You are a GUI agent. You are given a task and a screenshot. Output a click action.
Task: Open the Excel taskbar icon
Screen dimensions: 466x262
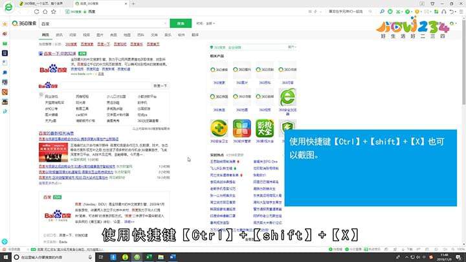point(149,257)
